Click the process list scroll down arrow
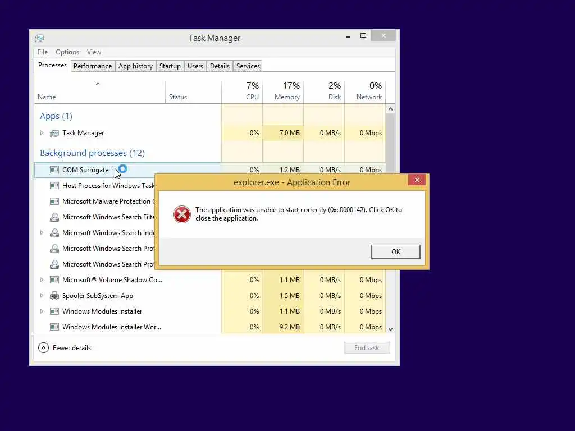The width and height of the screenshot is (575, 431). coord(391,329)
